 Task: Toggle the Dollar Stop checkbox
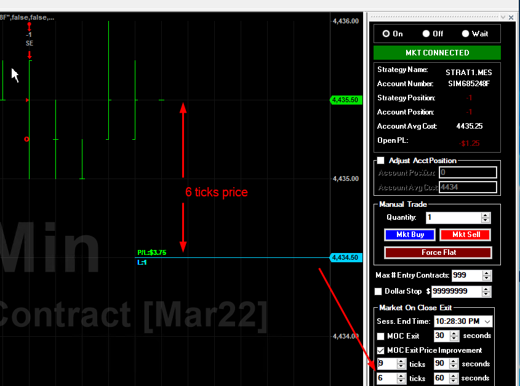coord(378,291)
